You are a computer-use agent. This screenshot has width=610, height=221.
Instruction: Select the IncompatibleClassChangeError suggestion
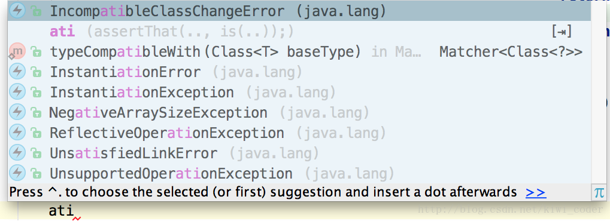point(299,11)
